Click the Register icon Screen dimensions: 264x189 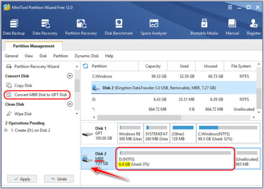point(254,27)
